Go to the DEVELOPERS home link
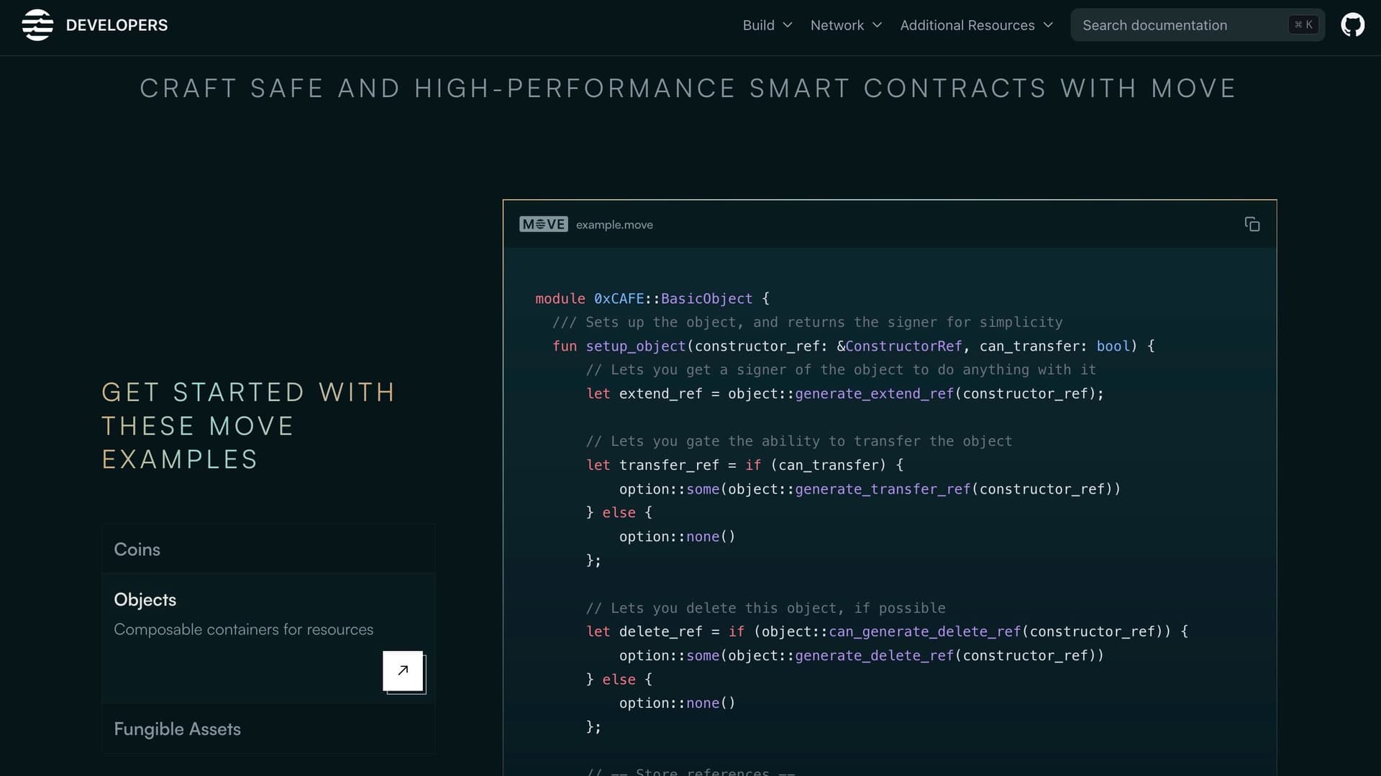Image resolution: width=1381 pixels, height=776 pixels. pyautogui.click(x=117, y=25)
